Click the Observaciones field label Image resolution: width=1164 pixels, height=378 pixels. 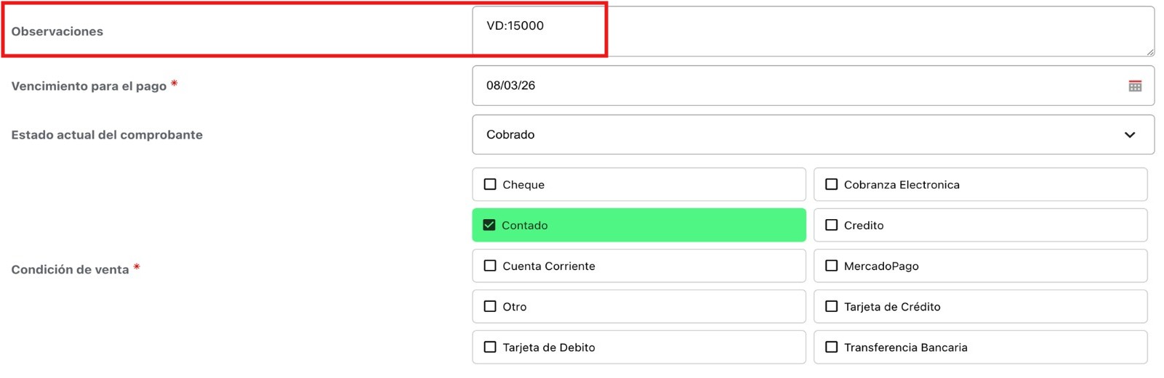[57, 31]
